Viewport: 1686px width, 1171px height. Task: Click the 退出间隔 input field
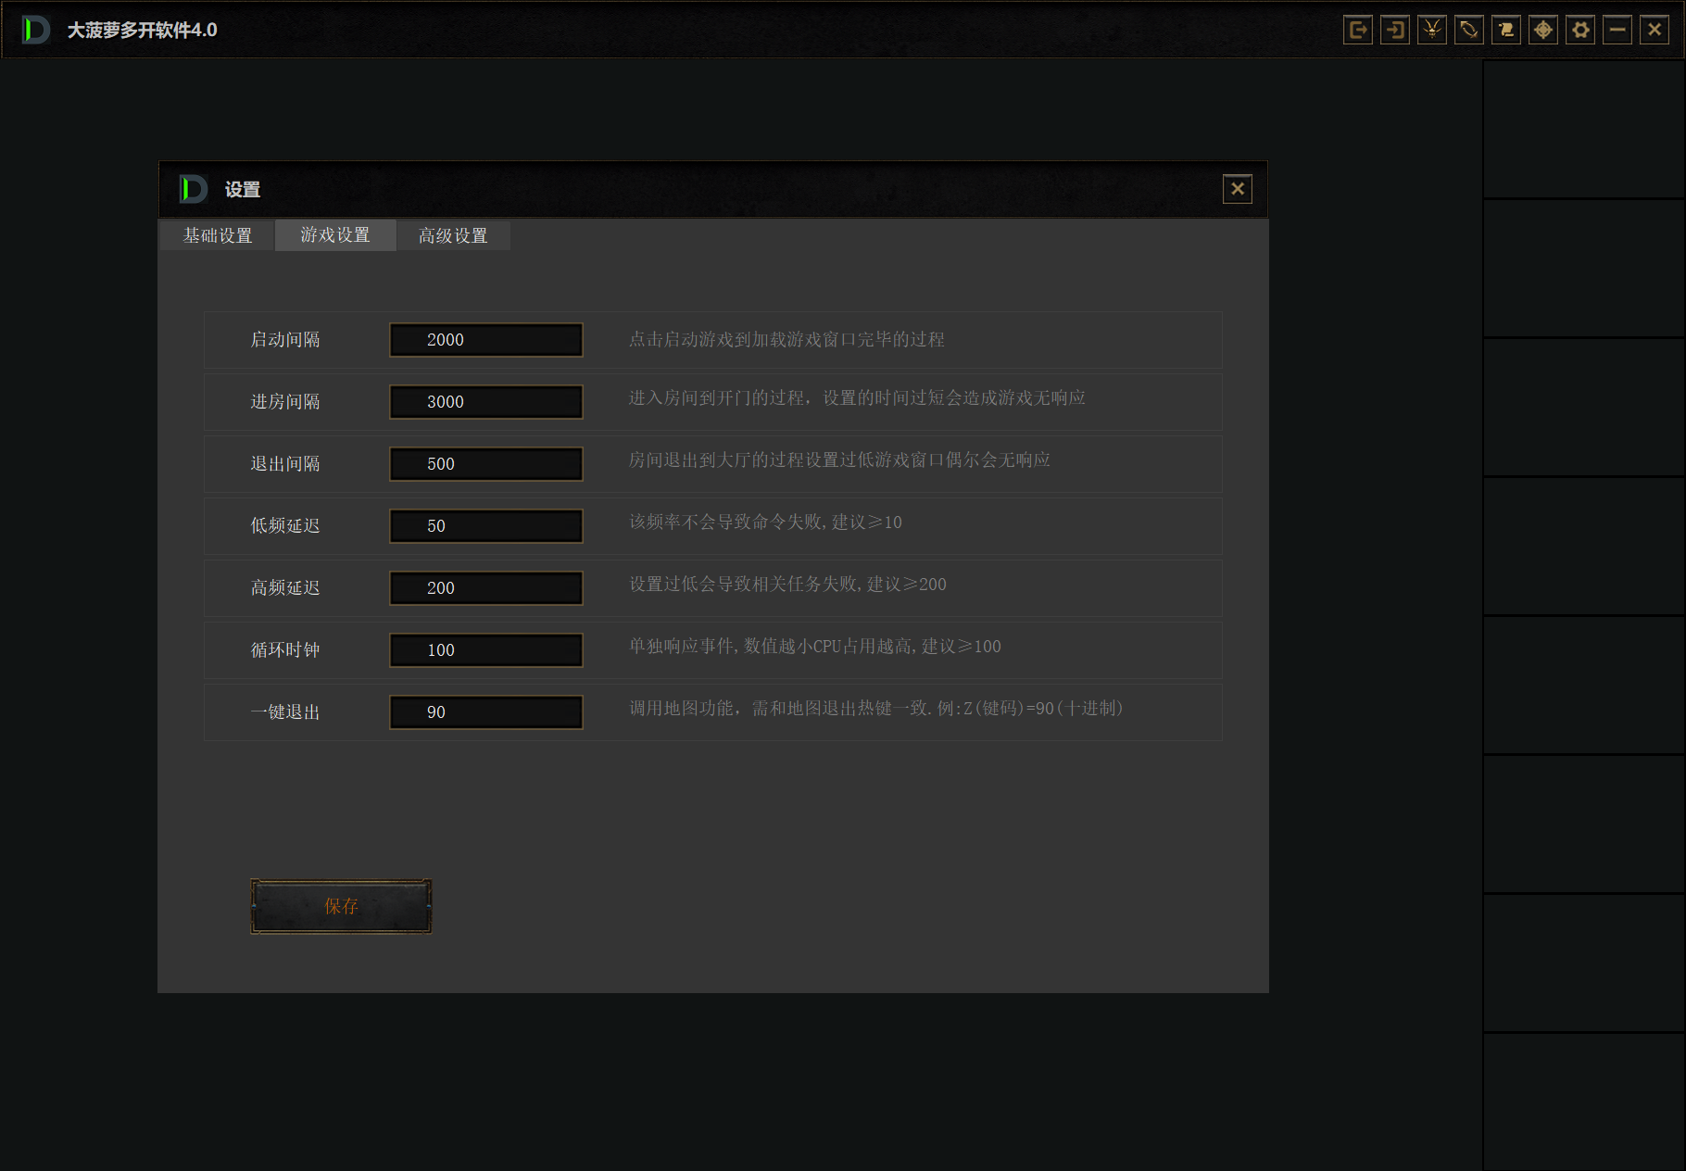[x=485, y=464]
